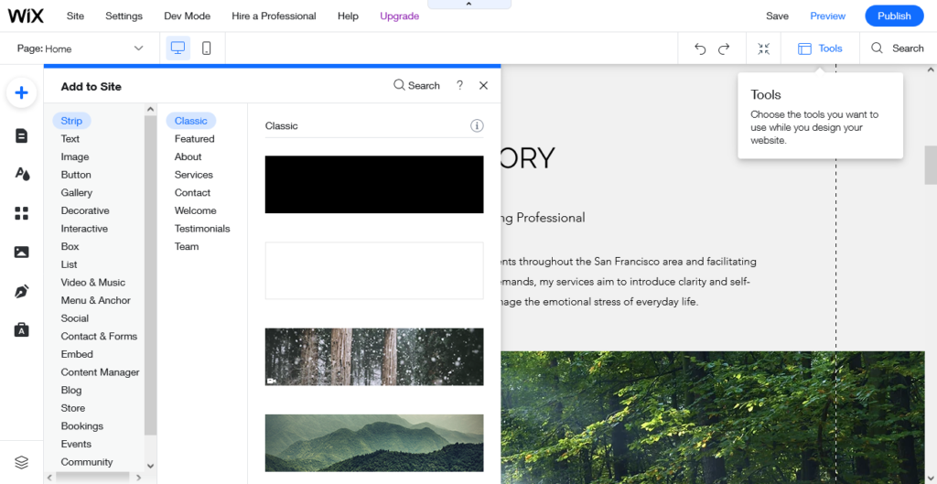Screen dimensions: 937x484
Task: Open help question mark in Add panel
Action: 459,85
